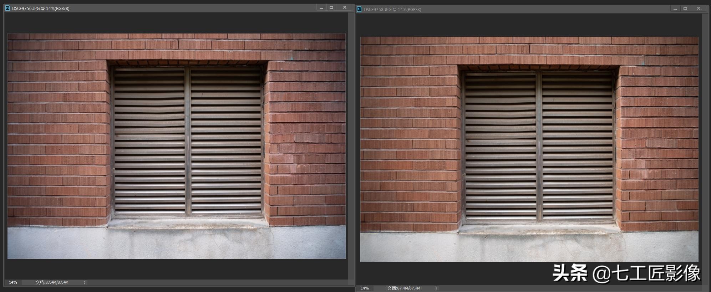
Task: Expand status bar arrow in DSCF9758.JPG window
Action: click(x=436, y=288)
